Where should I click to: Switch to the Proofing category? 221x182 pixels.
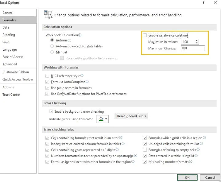click(9, 35)
